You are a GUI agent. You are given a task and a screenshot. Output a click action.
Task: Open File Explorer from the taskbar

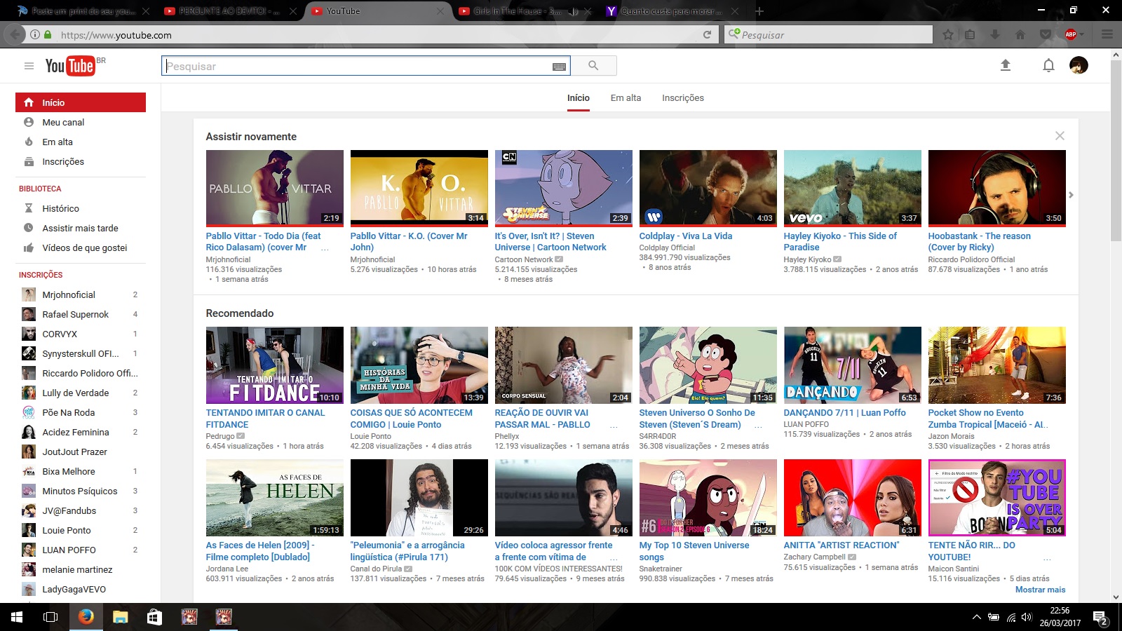pyautogui.click(x=120, y=617)
